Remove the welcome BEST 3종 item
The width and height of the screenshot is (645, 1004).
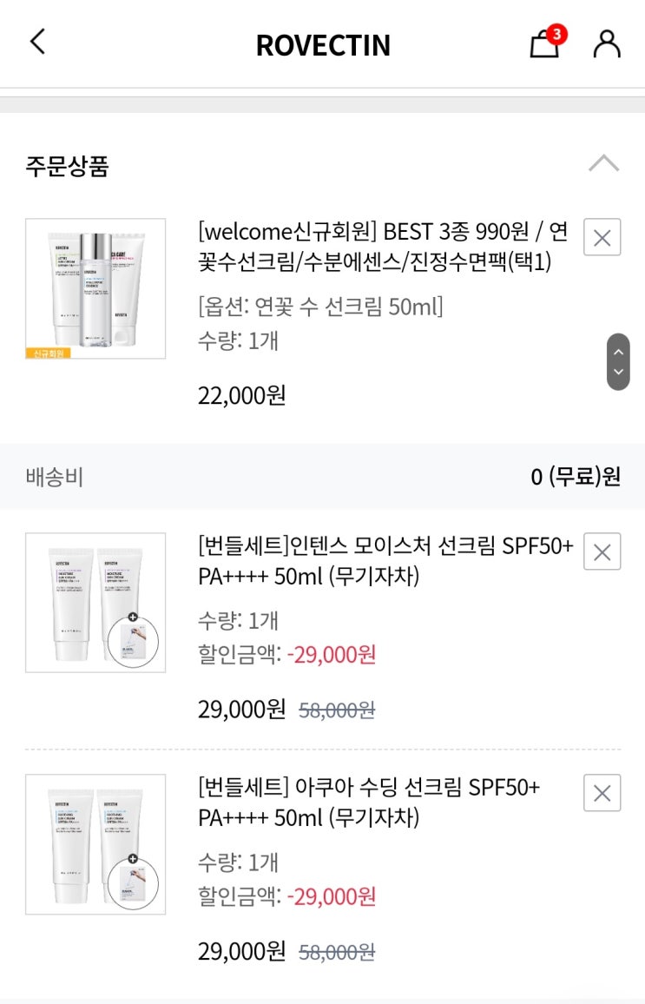point(602,237)
